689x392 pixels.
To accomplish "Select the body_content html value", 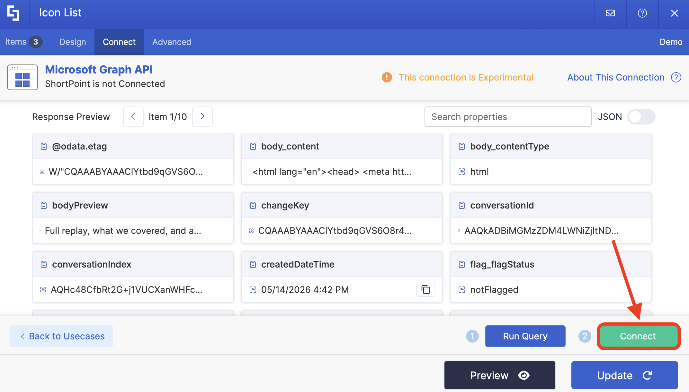I will (332, 172).
